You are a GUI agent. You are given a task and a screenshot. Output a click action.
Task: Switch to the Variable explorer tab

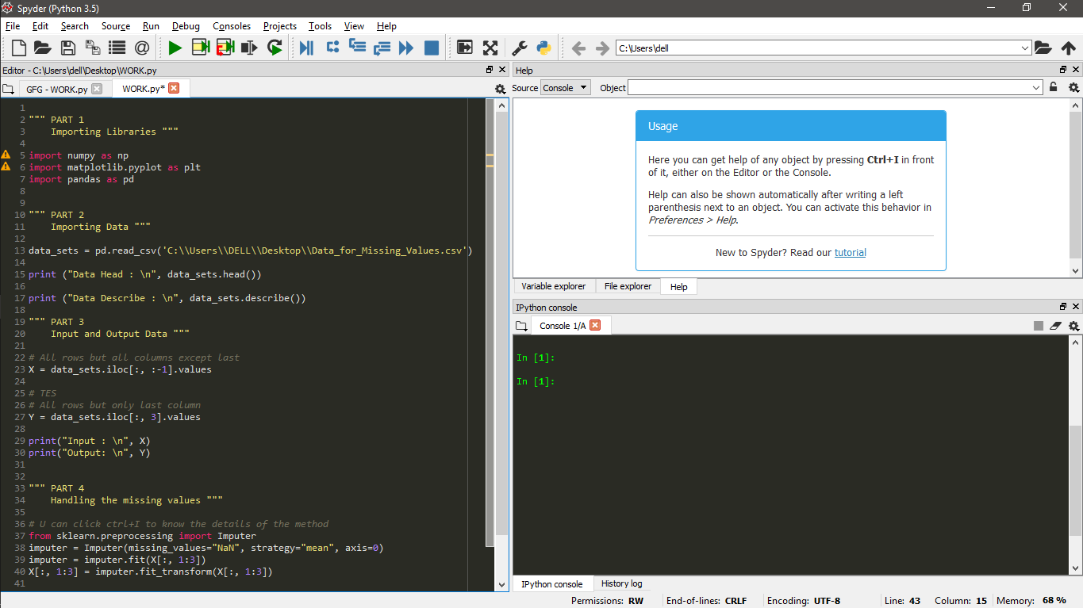tap(554, 286)
